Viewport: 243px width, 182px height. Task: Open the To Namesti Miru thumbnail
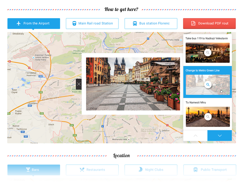[x=208, y=117]
